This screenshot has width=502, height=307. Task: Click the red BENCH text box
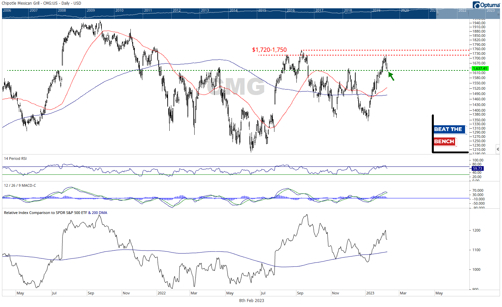(445, 142)
